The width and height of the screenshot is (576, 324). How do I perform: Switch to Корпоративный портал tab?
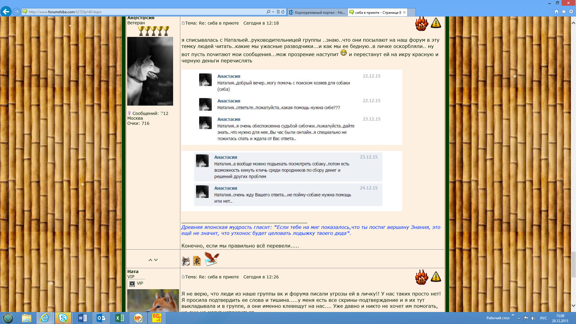[317, 12]
